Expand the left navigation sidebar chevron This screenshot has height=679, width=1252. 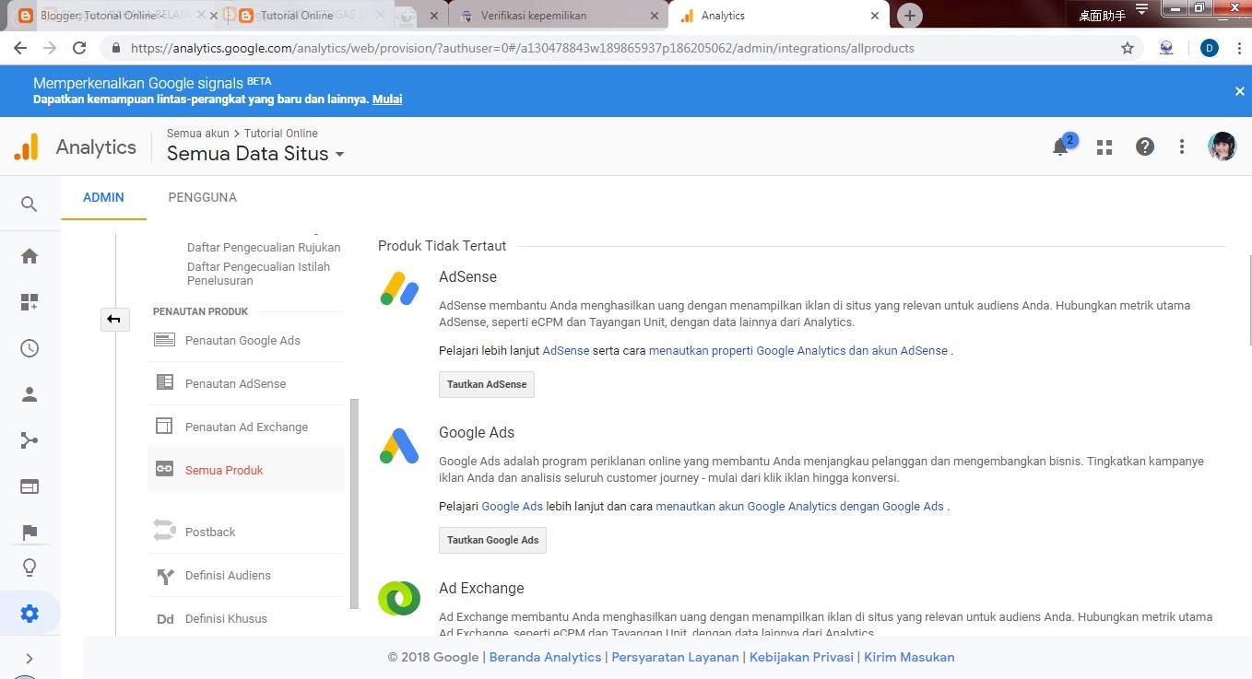[30, 659]
